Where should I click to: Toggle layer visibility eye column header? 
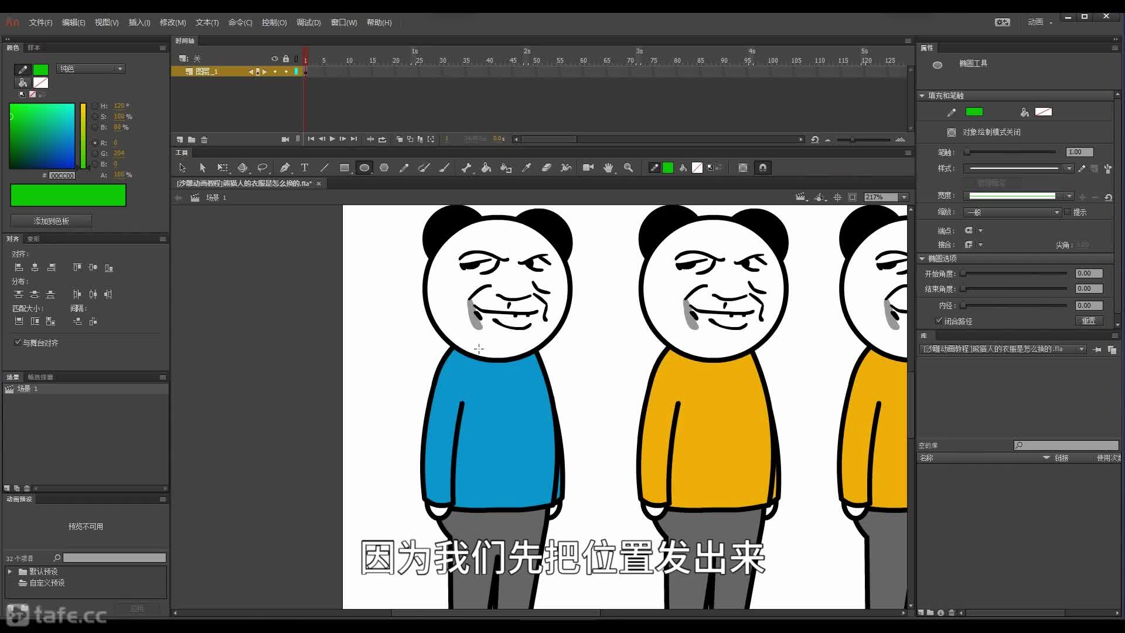[x=274, y=59]
